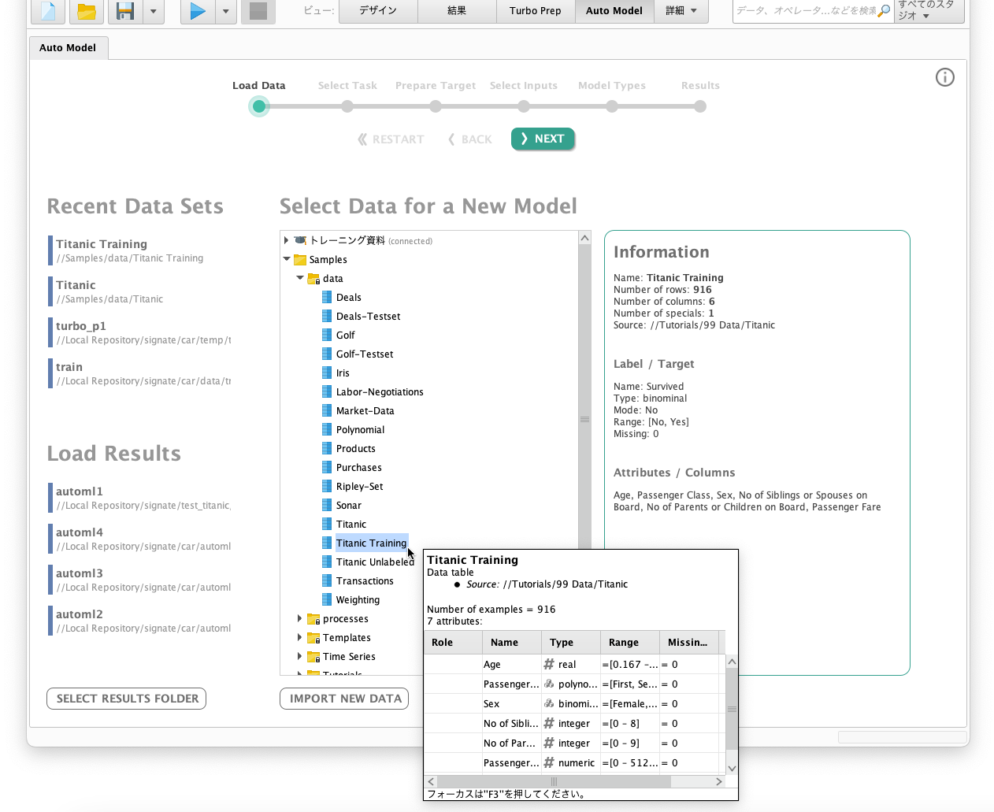This screenshot has width=994, height=812.
Task: Click the green NEXT button
Action: point(543,139)
